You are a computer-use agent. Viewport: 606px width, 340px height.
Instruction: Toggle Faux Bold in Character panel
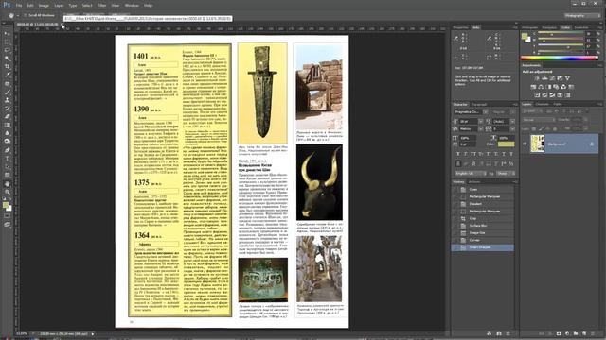[458, 154]
